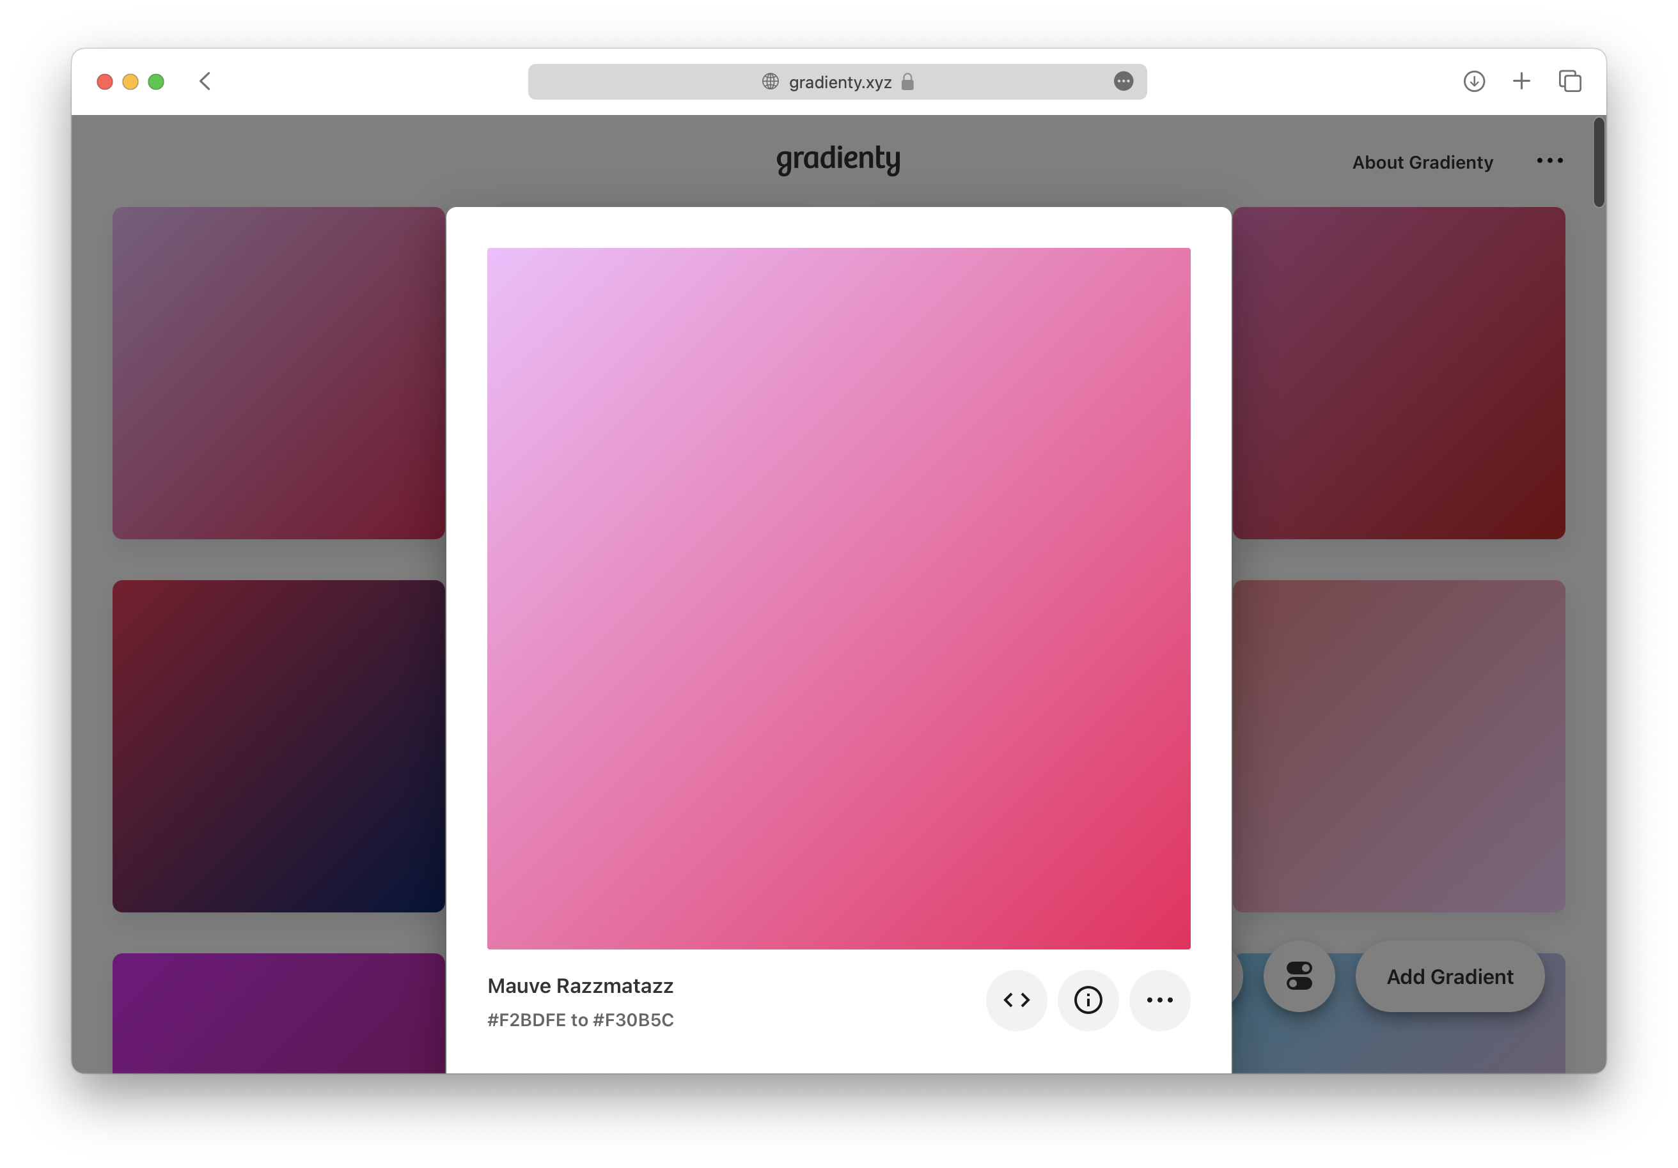The width and height of the screenshot is (1678, 1168).
Task: Open more options for Mauve Razzmatazz
Action: click(1159, 1000)
